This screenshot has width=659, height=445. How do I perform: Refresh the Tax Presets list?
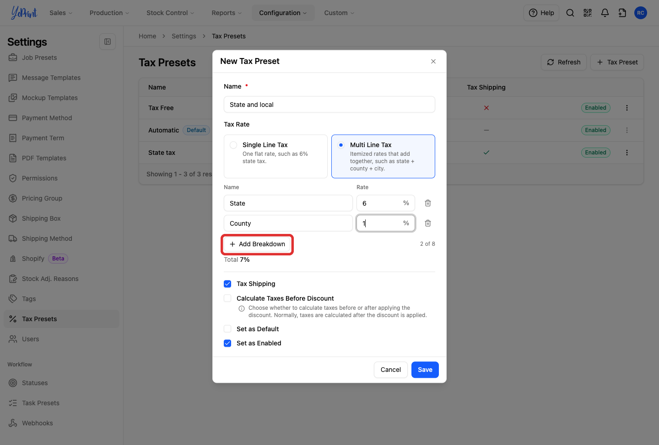pos(564,62)
